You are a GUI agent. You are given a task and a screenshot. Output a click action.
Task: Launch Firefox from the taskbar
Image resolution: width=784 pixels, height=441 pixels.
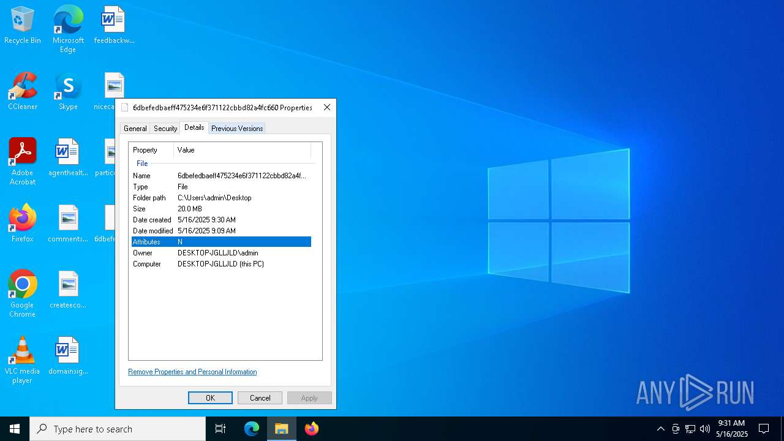pyautogui.click(x=312, y=429)
